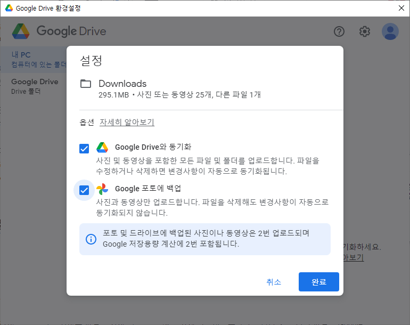Click the notice about uploading twice

tap(206, 238)
